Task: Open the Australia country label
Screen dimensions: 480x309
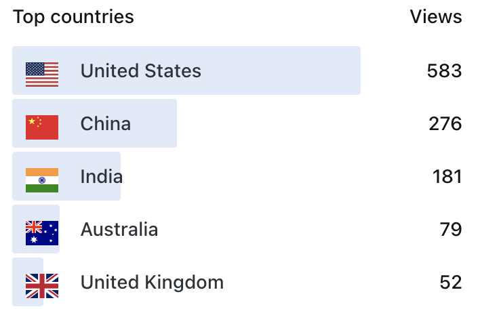Action: pos(119,230)
